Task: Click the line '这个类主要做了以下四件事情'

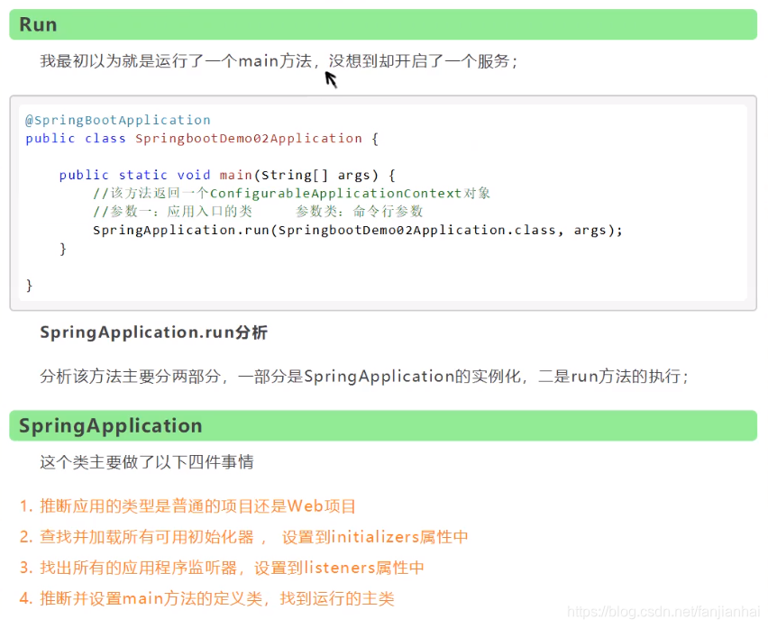Action: pos(147,462)
